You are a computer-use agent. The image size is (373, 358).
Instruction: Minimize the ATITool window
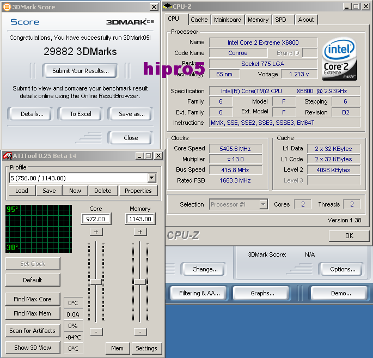pyautogui.click(x=139, y=156)
